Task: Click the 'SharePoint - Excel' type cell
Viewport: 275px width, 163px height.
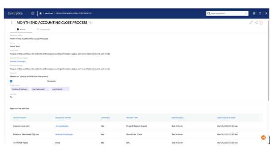Action: [x=134, y=134]
